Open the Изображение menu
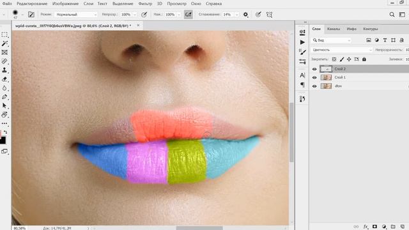Image resolution: width=409 pixels, height=230 pixels. click(65, 4)
